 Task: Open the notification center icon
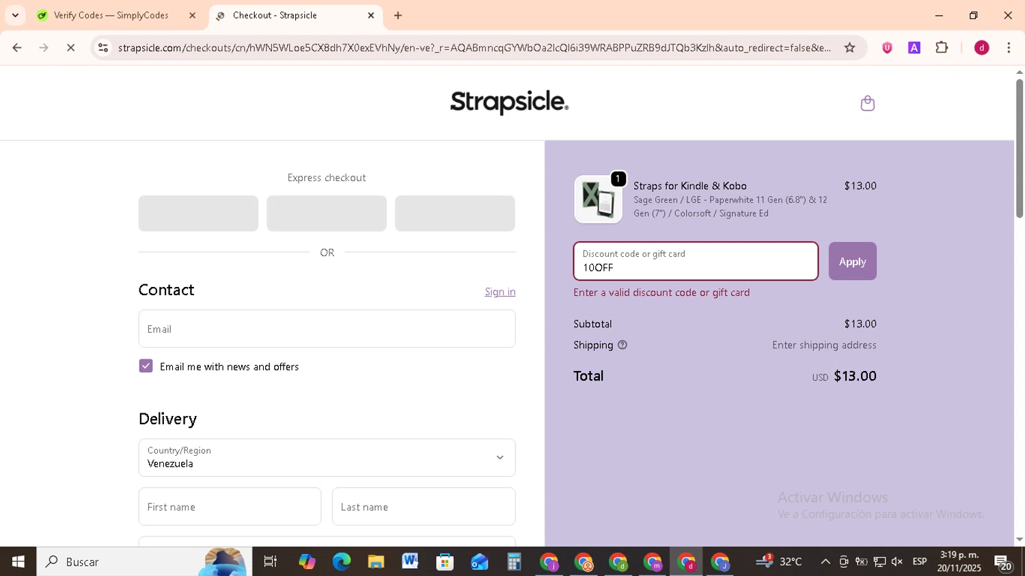click(1003, 562)
